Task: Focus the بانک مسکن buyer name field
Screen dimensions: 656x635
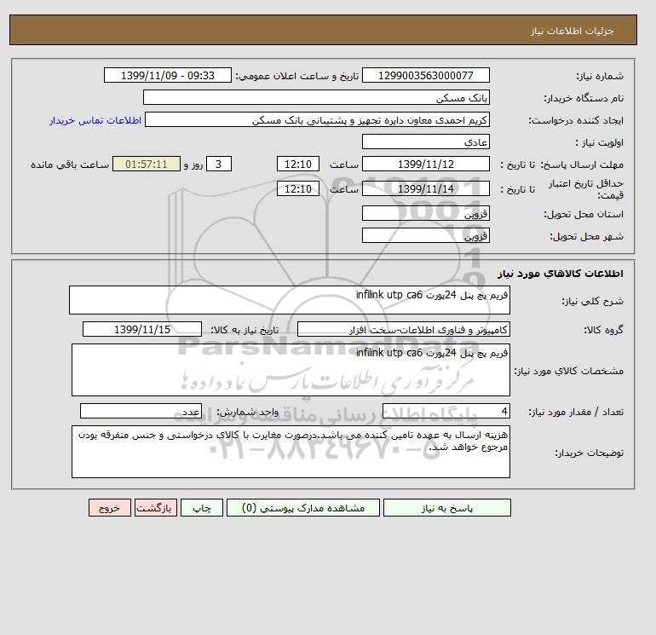Action: [316, 97]
